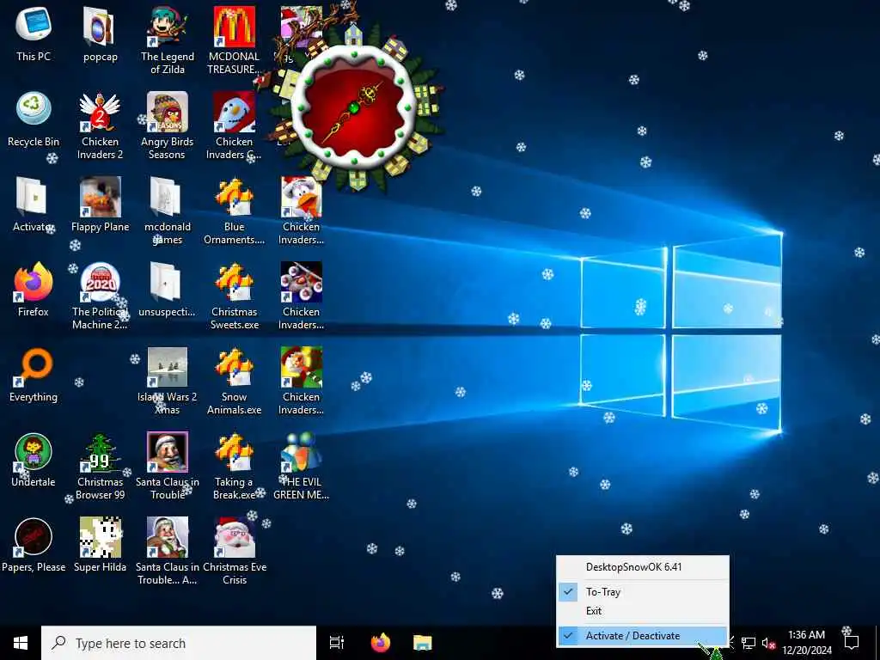880x660 pixels.
Task: Select Taking a Break.exe icon
Action: (234, 467)
